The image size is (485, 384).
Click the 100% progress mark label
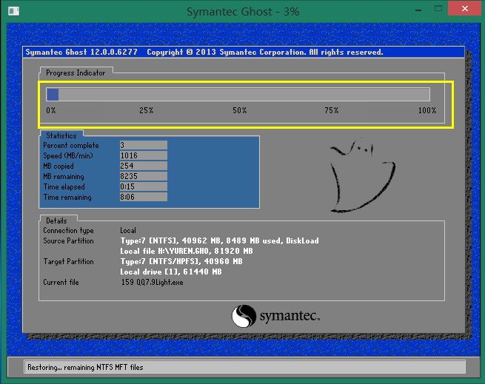coord(427,110)
